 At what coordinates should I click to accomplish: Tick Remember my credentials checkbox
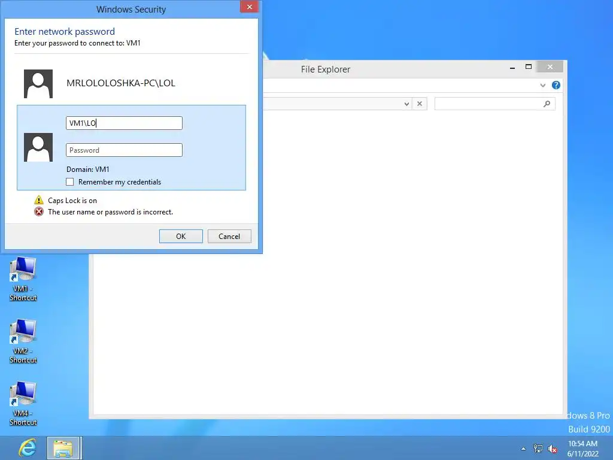click(x=70, y=182)
